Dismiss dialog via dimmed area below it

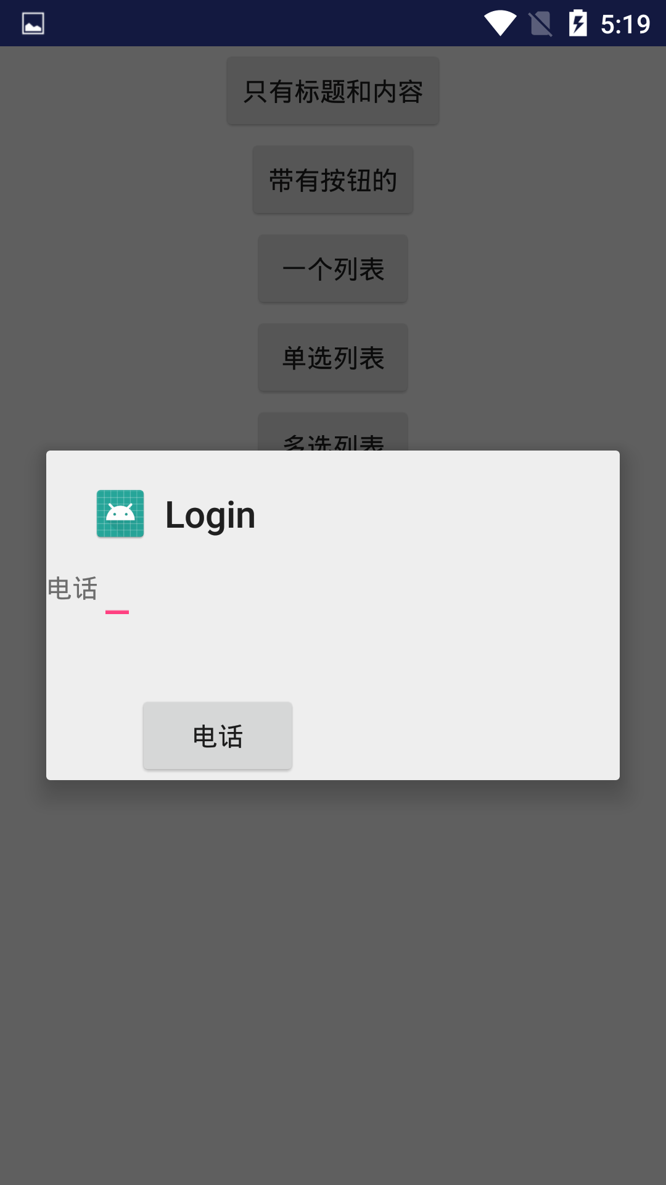[333, 981]
